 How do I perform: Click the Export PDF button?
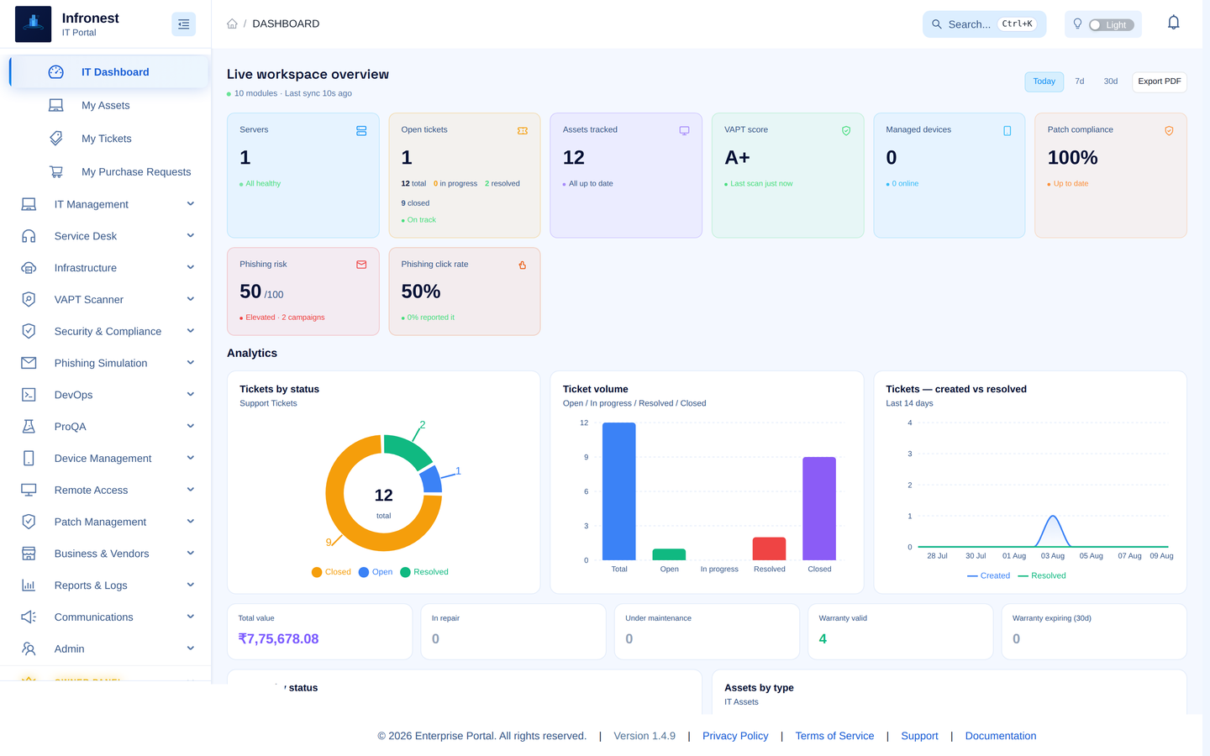click(1160, 81)
